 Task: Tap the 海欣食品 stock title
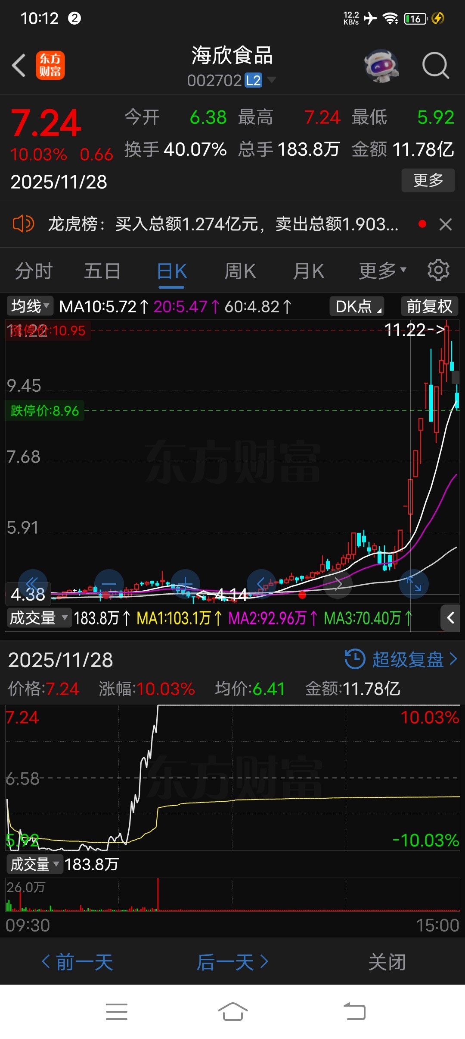click(x=232, y=56)
